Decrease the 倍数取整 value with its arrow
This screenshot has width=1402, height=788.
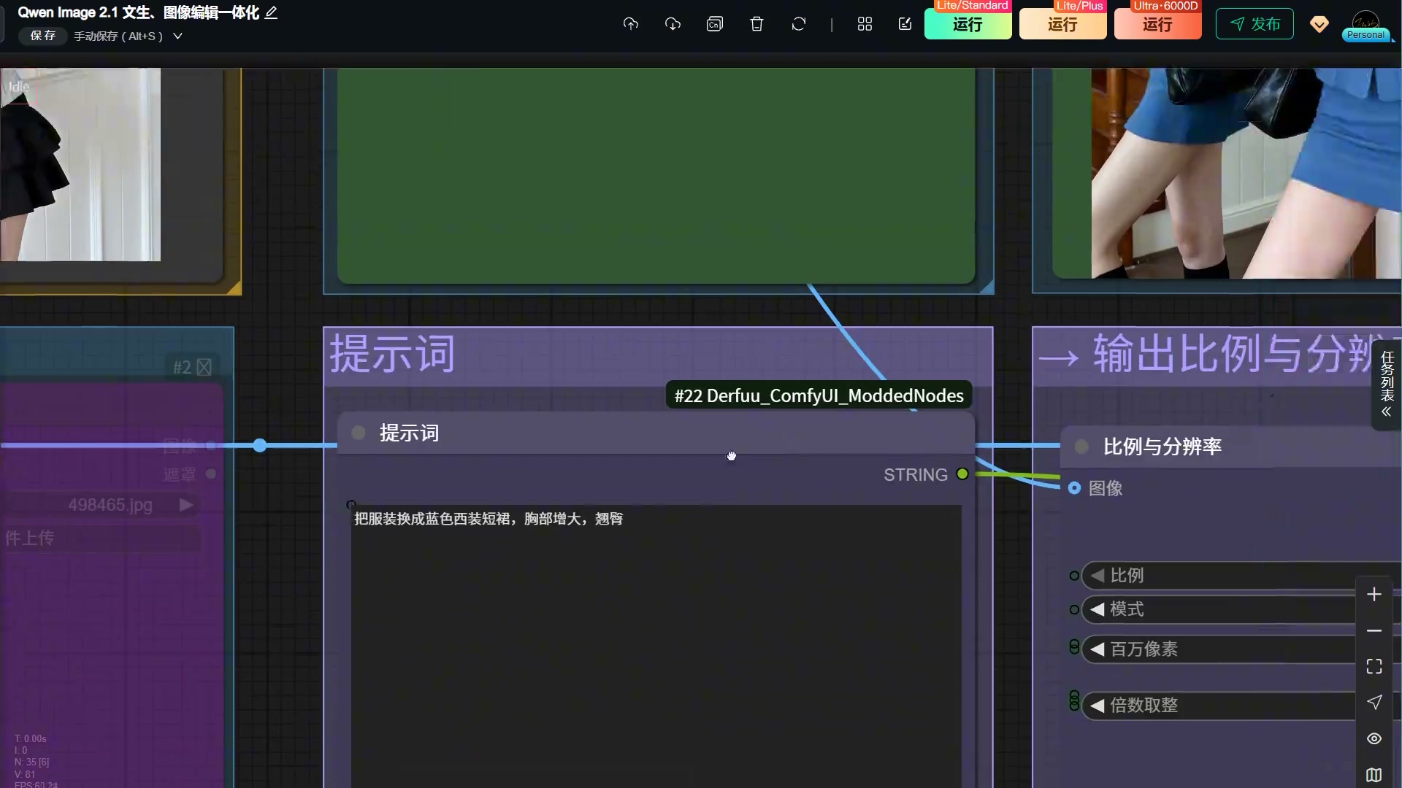(x=1097, y=706)
